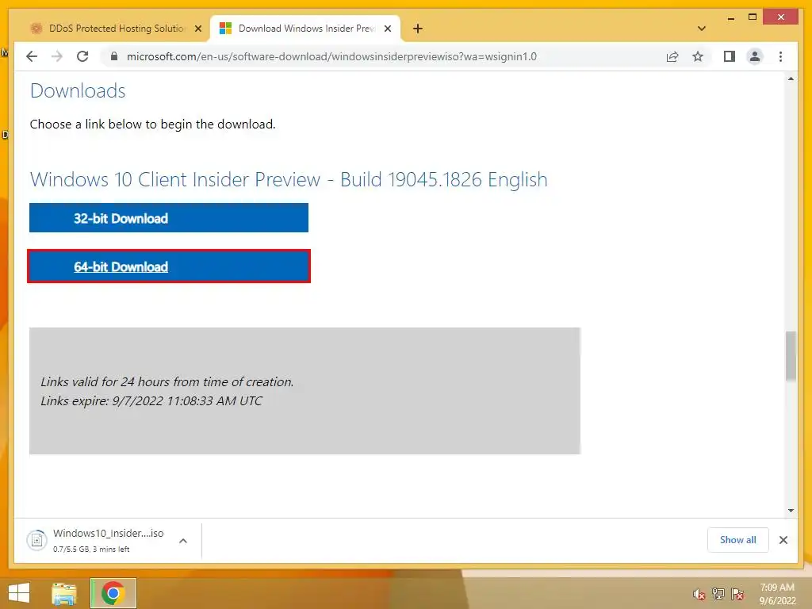Expand the tab search dropdown
This screenshot has height=609, width=812.
coord(701,29)
